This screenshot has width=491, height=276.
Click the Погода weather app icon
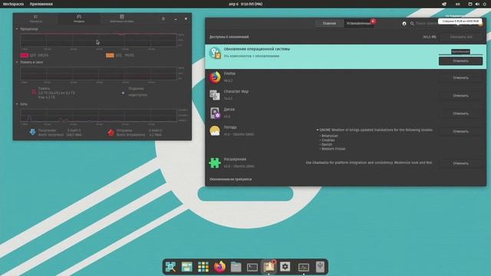click(215, 131)
